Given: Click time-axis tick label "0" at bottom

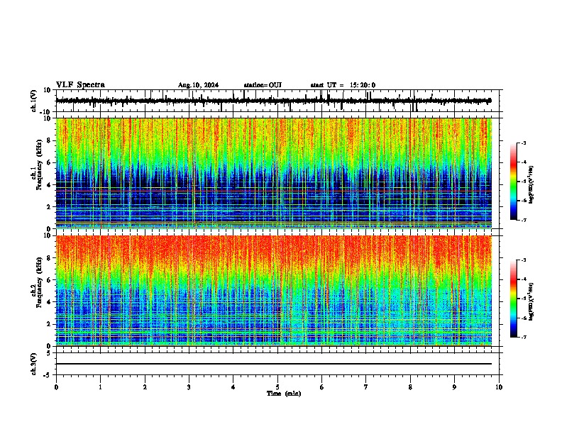Looking at the screenshot, I should 56,387.
